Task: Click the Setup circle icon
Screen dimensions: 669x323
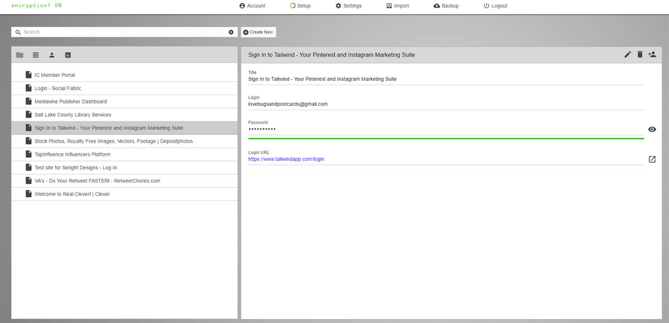Action: point(293,6)
